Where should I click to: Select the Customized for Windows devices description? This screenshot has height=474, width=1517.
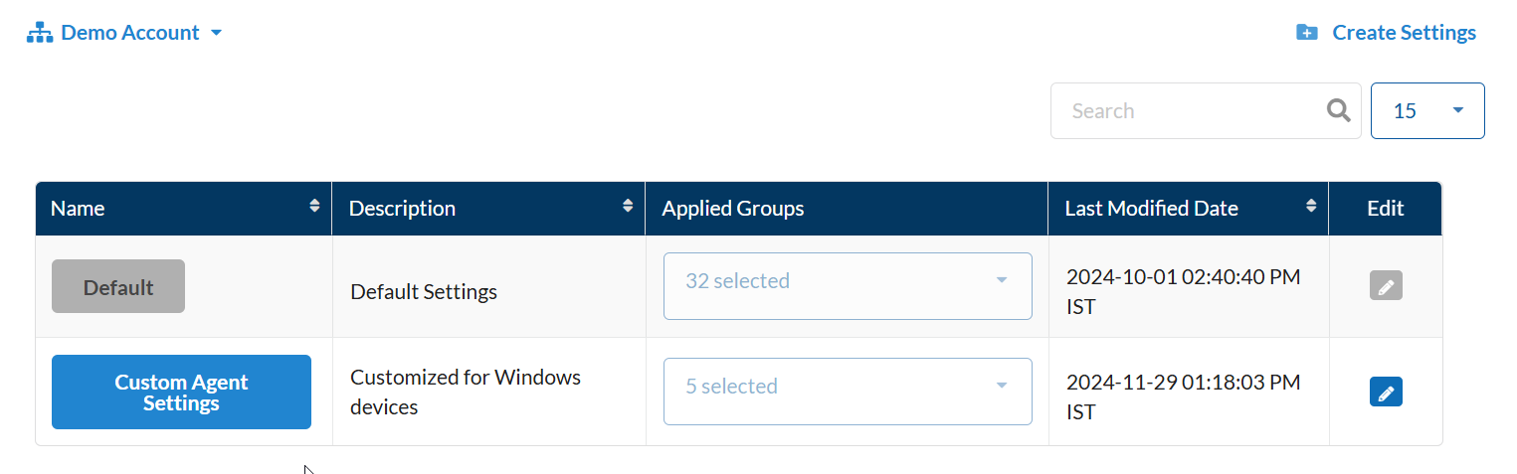(466, 392)
